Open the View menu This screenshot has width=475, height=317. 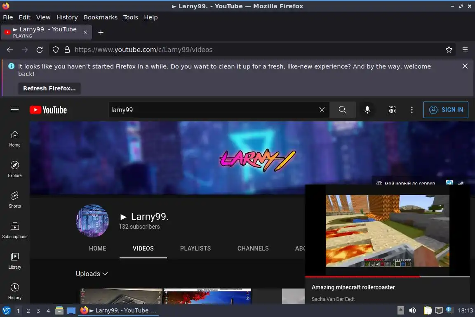(x=43, y=17)
